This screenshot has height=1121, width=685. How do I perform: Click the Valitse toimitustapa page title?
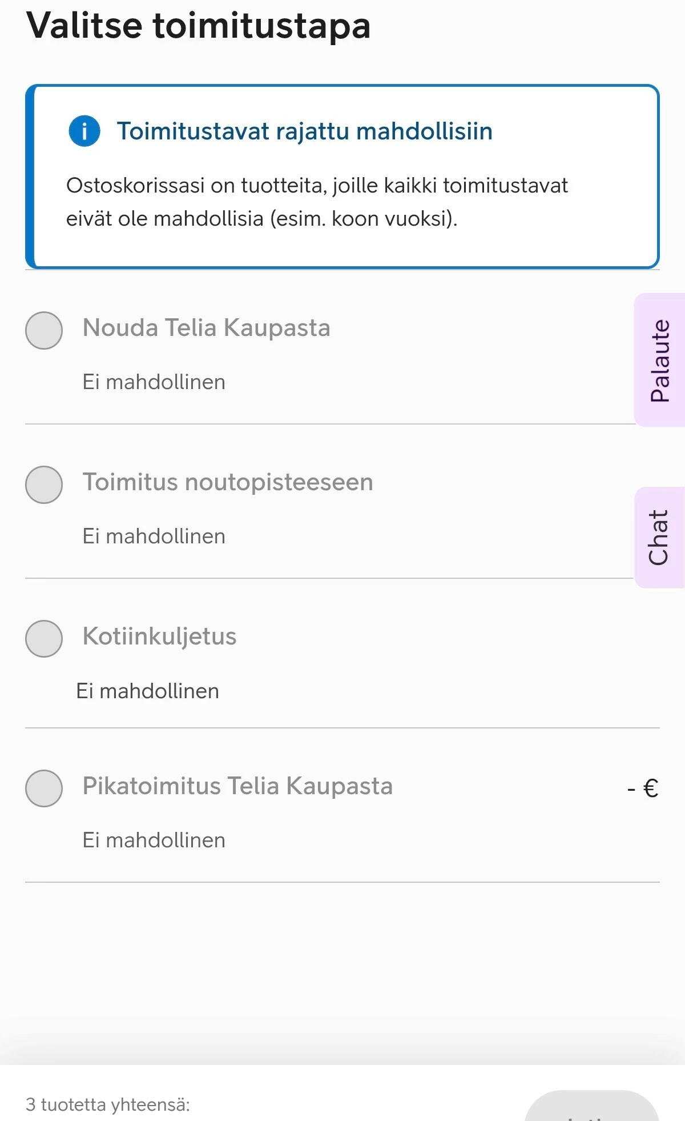click(x=198, y=26)
